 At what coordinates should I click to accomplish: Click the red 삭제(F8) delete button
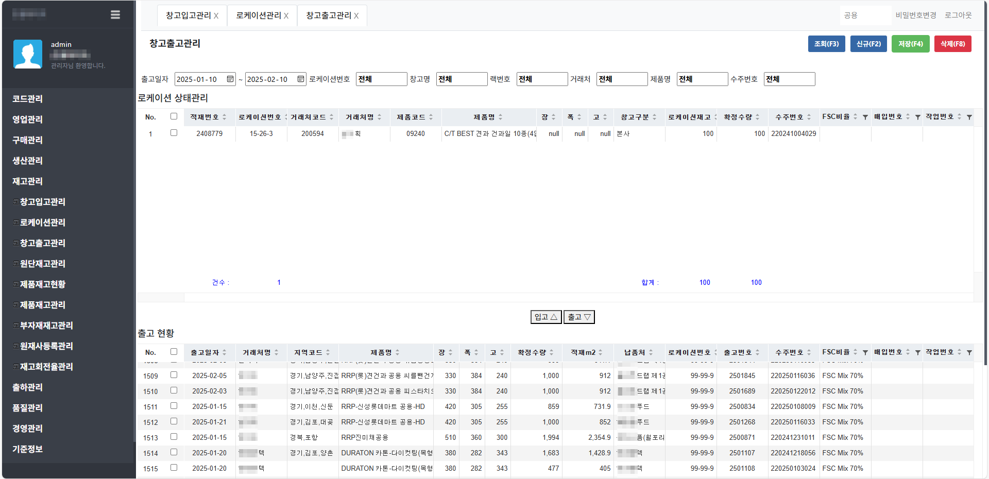click(x=952, y=44)
